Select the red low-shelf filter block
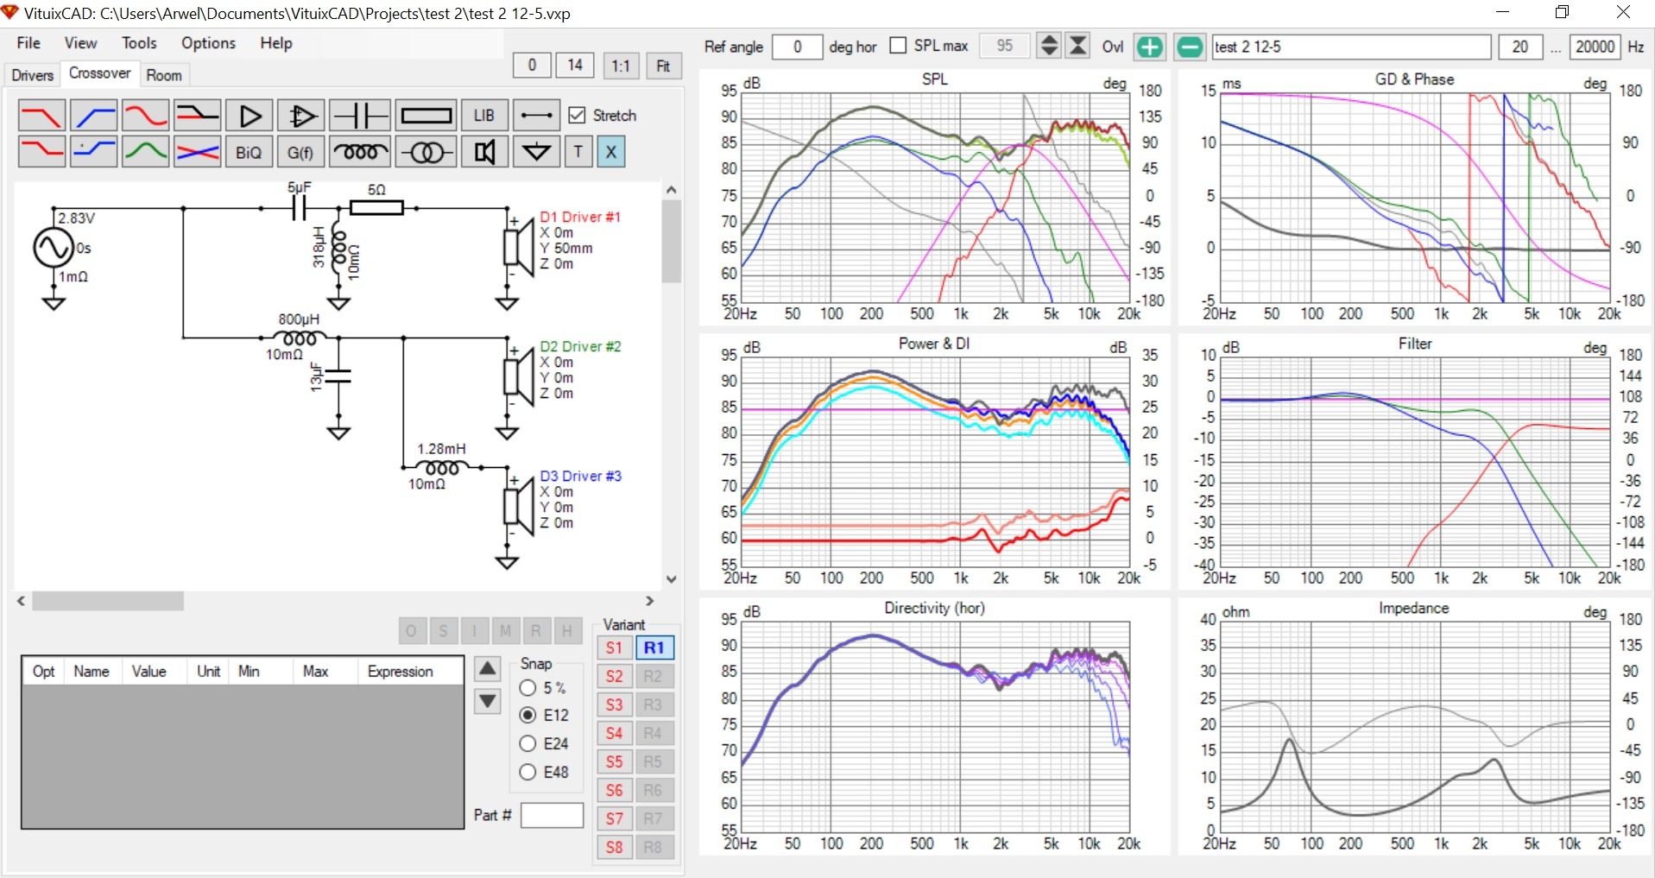This screenshot has width=1655, height=878. (x=41, y=152)
